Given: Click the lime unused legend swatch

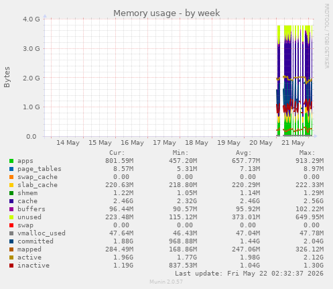Looking at the screenshot, I should pos(11,217).
